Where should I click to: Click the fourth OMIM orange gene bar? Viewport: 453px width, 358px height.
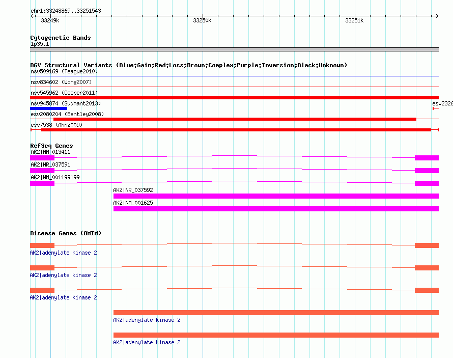coord(276,313)
